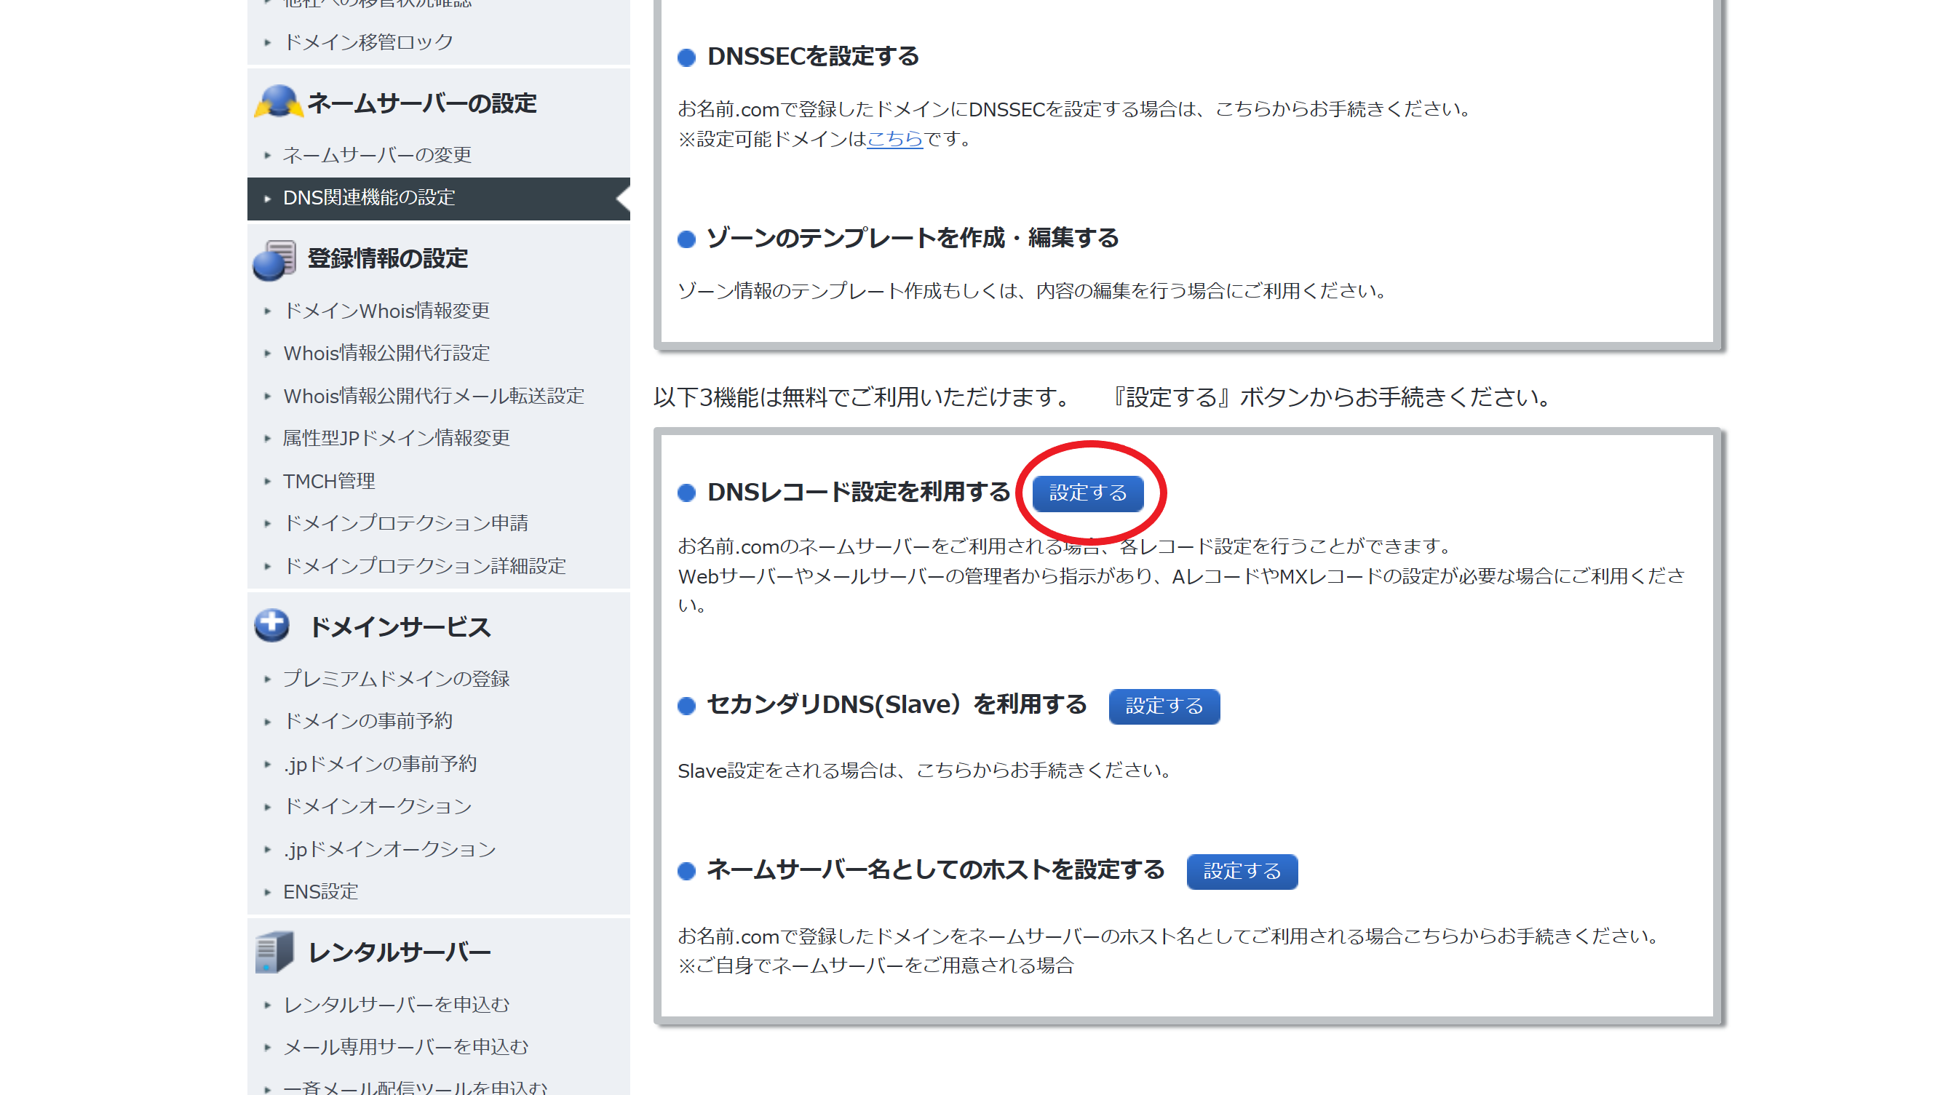
Task: Select DNS関連機能の設定 in sidebar
Action: point(369,198)
